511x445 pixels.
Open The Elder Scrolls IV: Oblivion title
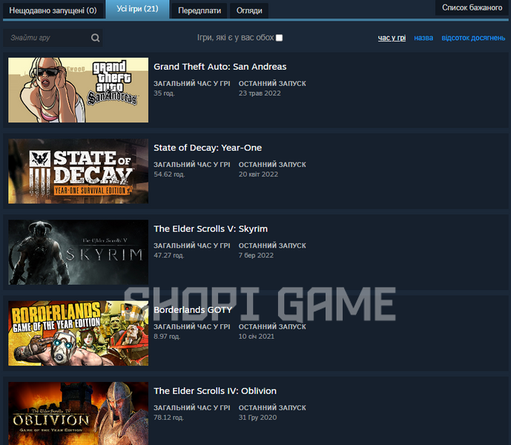215,391
